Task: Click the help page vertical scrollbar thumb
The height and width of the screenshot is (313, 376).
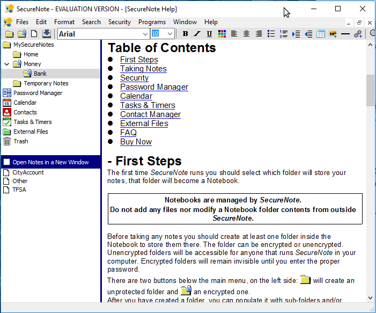Action: pos(370,90)
